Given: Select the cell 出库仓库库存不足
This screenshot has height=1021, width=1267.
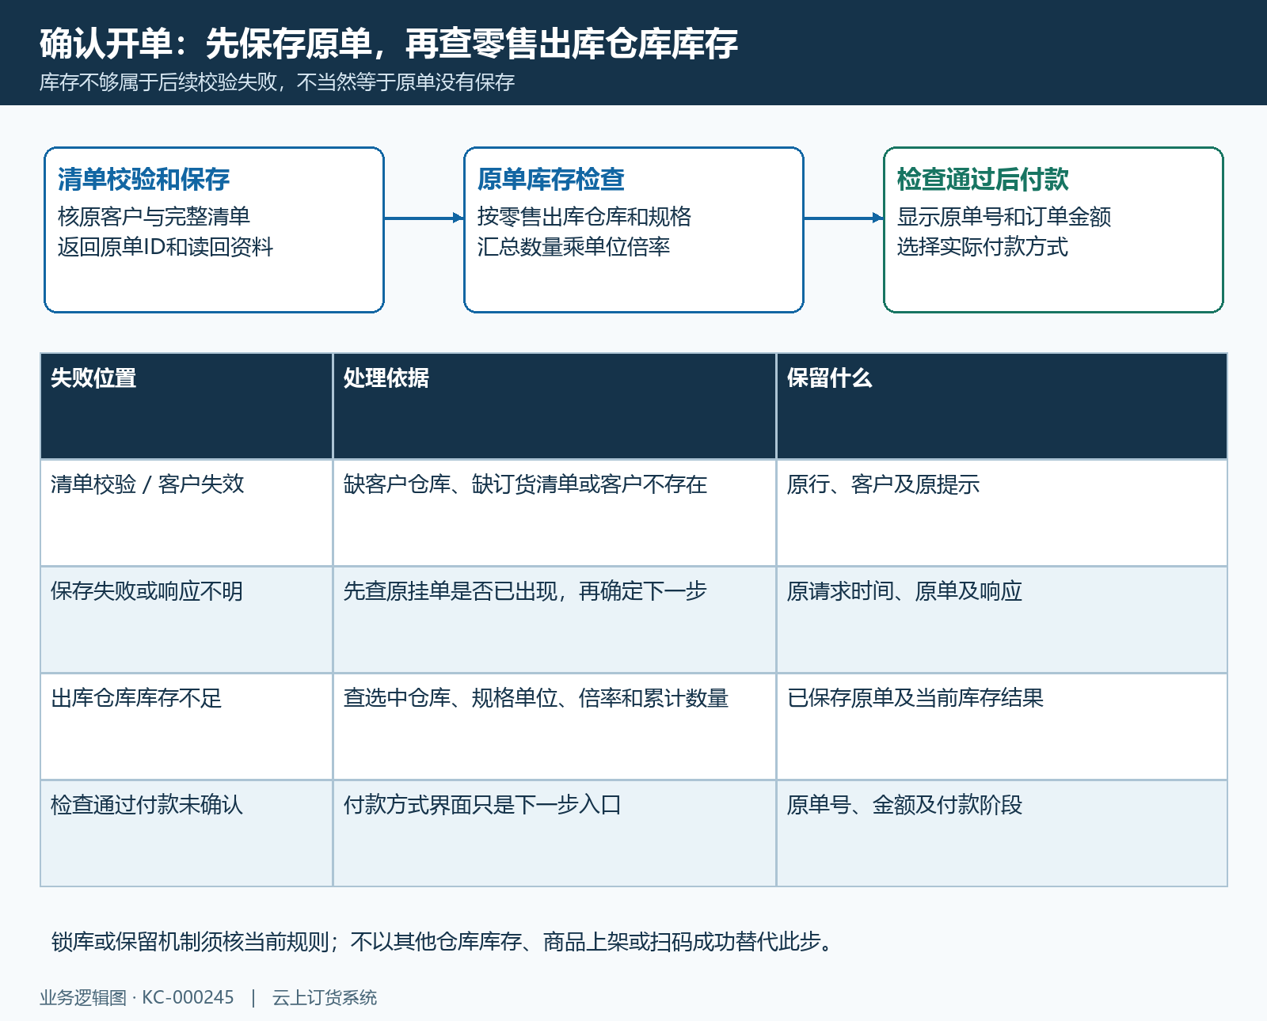Looking at the screenshot, I should (x=187, y=727).
